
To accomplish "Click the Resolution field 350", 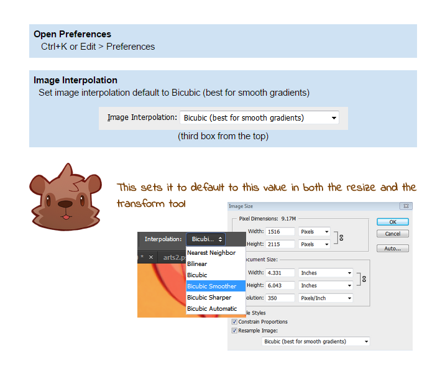I will tap(280, 298).
